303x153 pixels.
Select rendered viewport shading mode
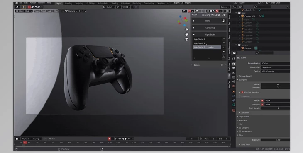[x=217, y=11]
